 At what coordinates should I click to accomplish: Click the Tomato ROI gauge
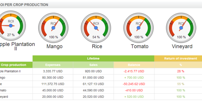139,28
